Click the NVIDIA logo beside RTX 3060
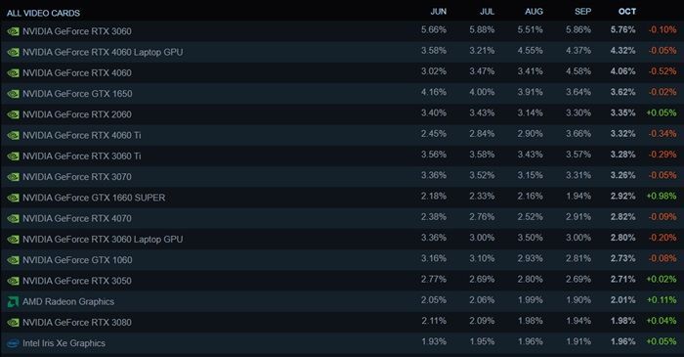 click(x=13, y=31)
